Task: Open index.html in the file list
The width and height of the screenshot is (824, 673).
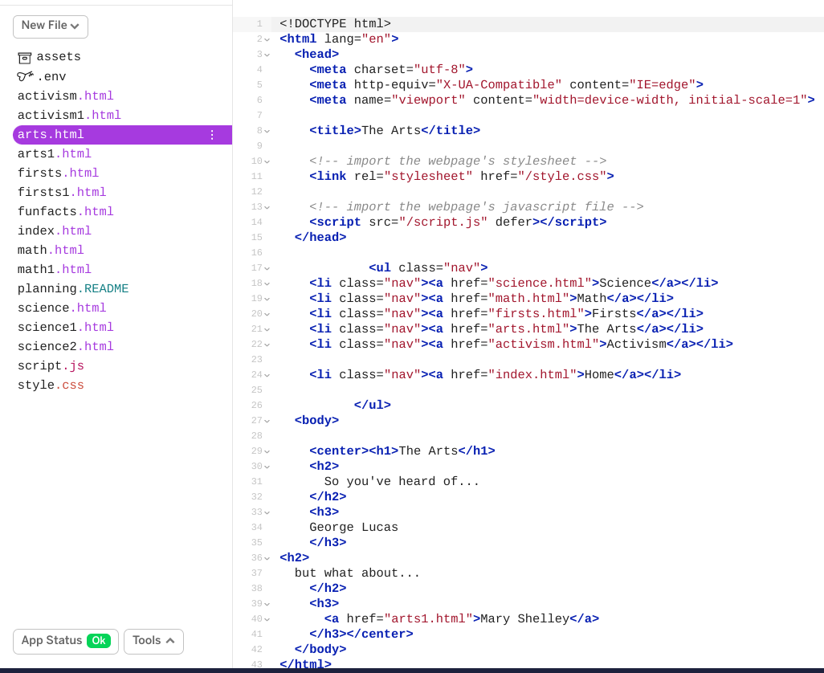Action: tap(55, 230)
